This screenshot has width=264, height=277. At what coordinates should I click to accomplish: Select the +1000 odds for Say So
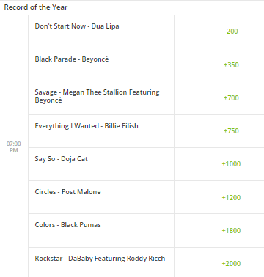(231, 163)
